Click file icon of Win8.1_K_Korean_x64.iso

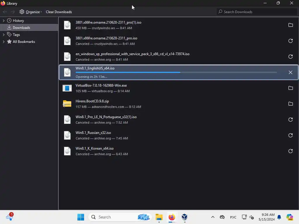(67, 151)
